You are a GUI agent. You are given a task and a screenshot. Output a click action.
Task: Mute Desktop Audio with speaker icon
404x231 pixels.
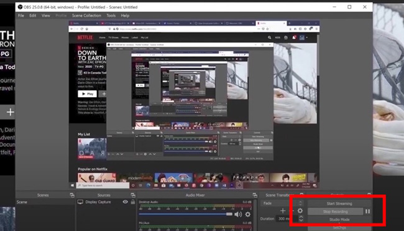tap(238, 214)
